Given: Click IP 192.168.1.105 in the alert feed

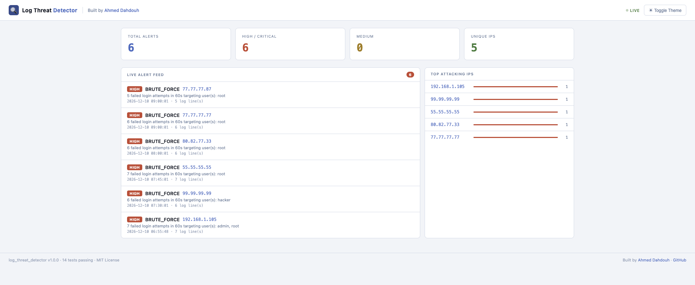Looking at the screenshot, I should pyautogui.click(x=199, y=219).
